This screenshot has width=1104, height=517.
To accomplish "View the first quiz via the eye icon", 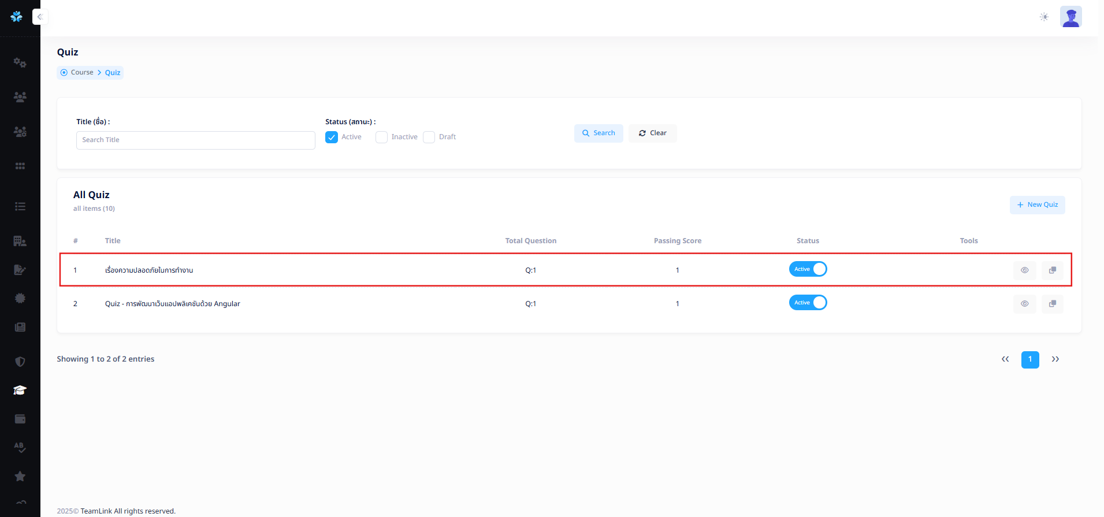I will tap(1024, 270).
